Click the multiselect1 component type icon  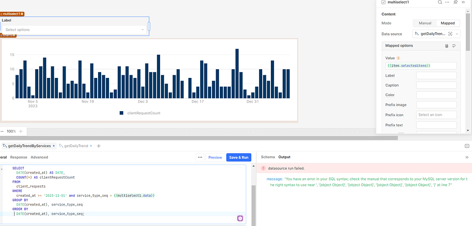click(383, 2)
